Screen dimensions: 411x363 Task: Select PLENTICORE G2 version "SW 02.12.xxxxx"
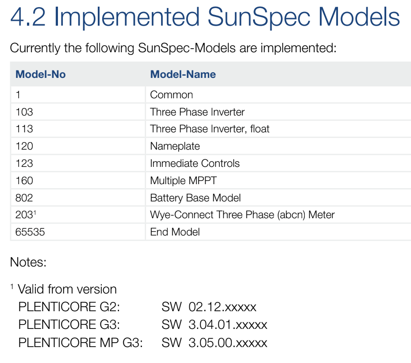(209, 307)
